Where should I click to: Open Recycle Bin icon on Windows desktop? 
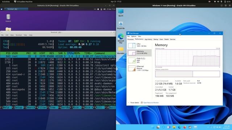tap(121, 24)
